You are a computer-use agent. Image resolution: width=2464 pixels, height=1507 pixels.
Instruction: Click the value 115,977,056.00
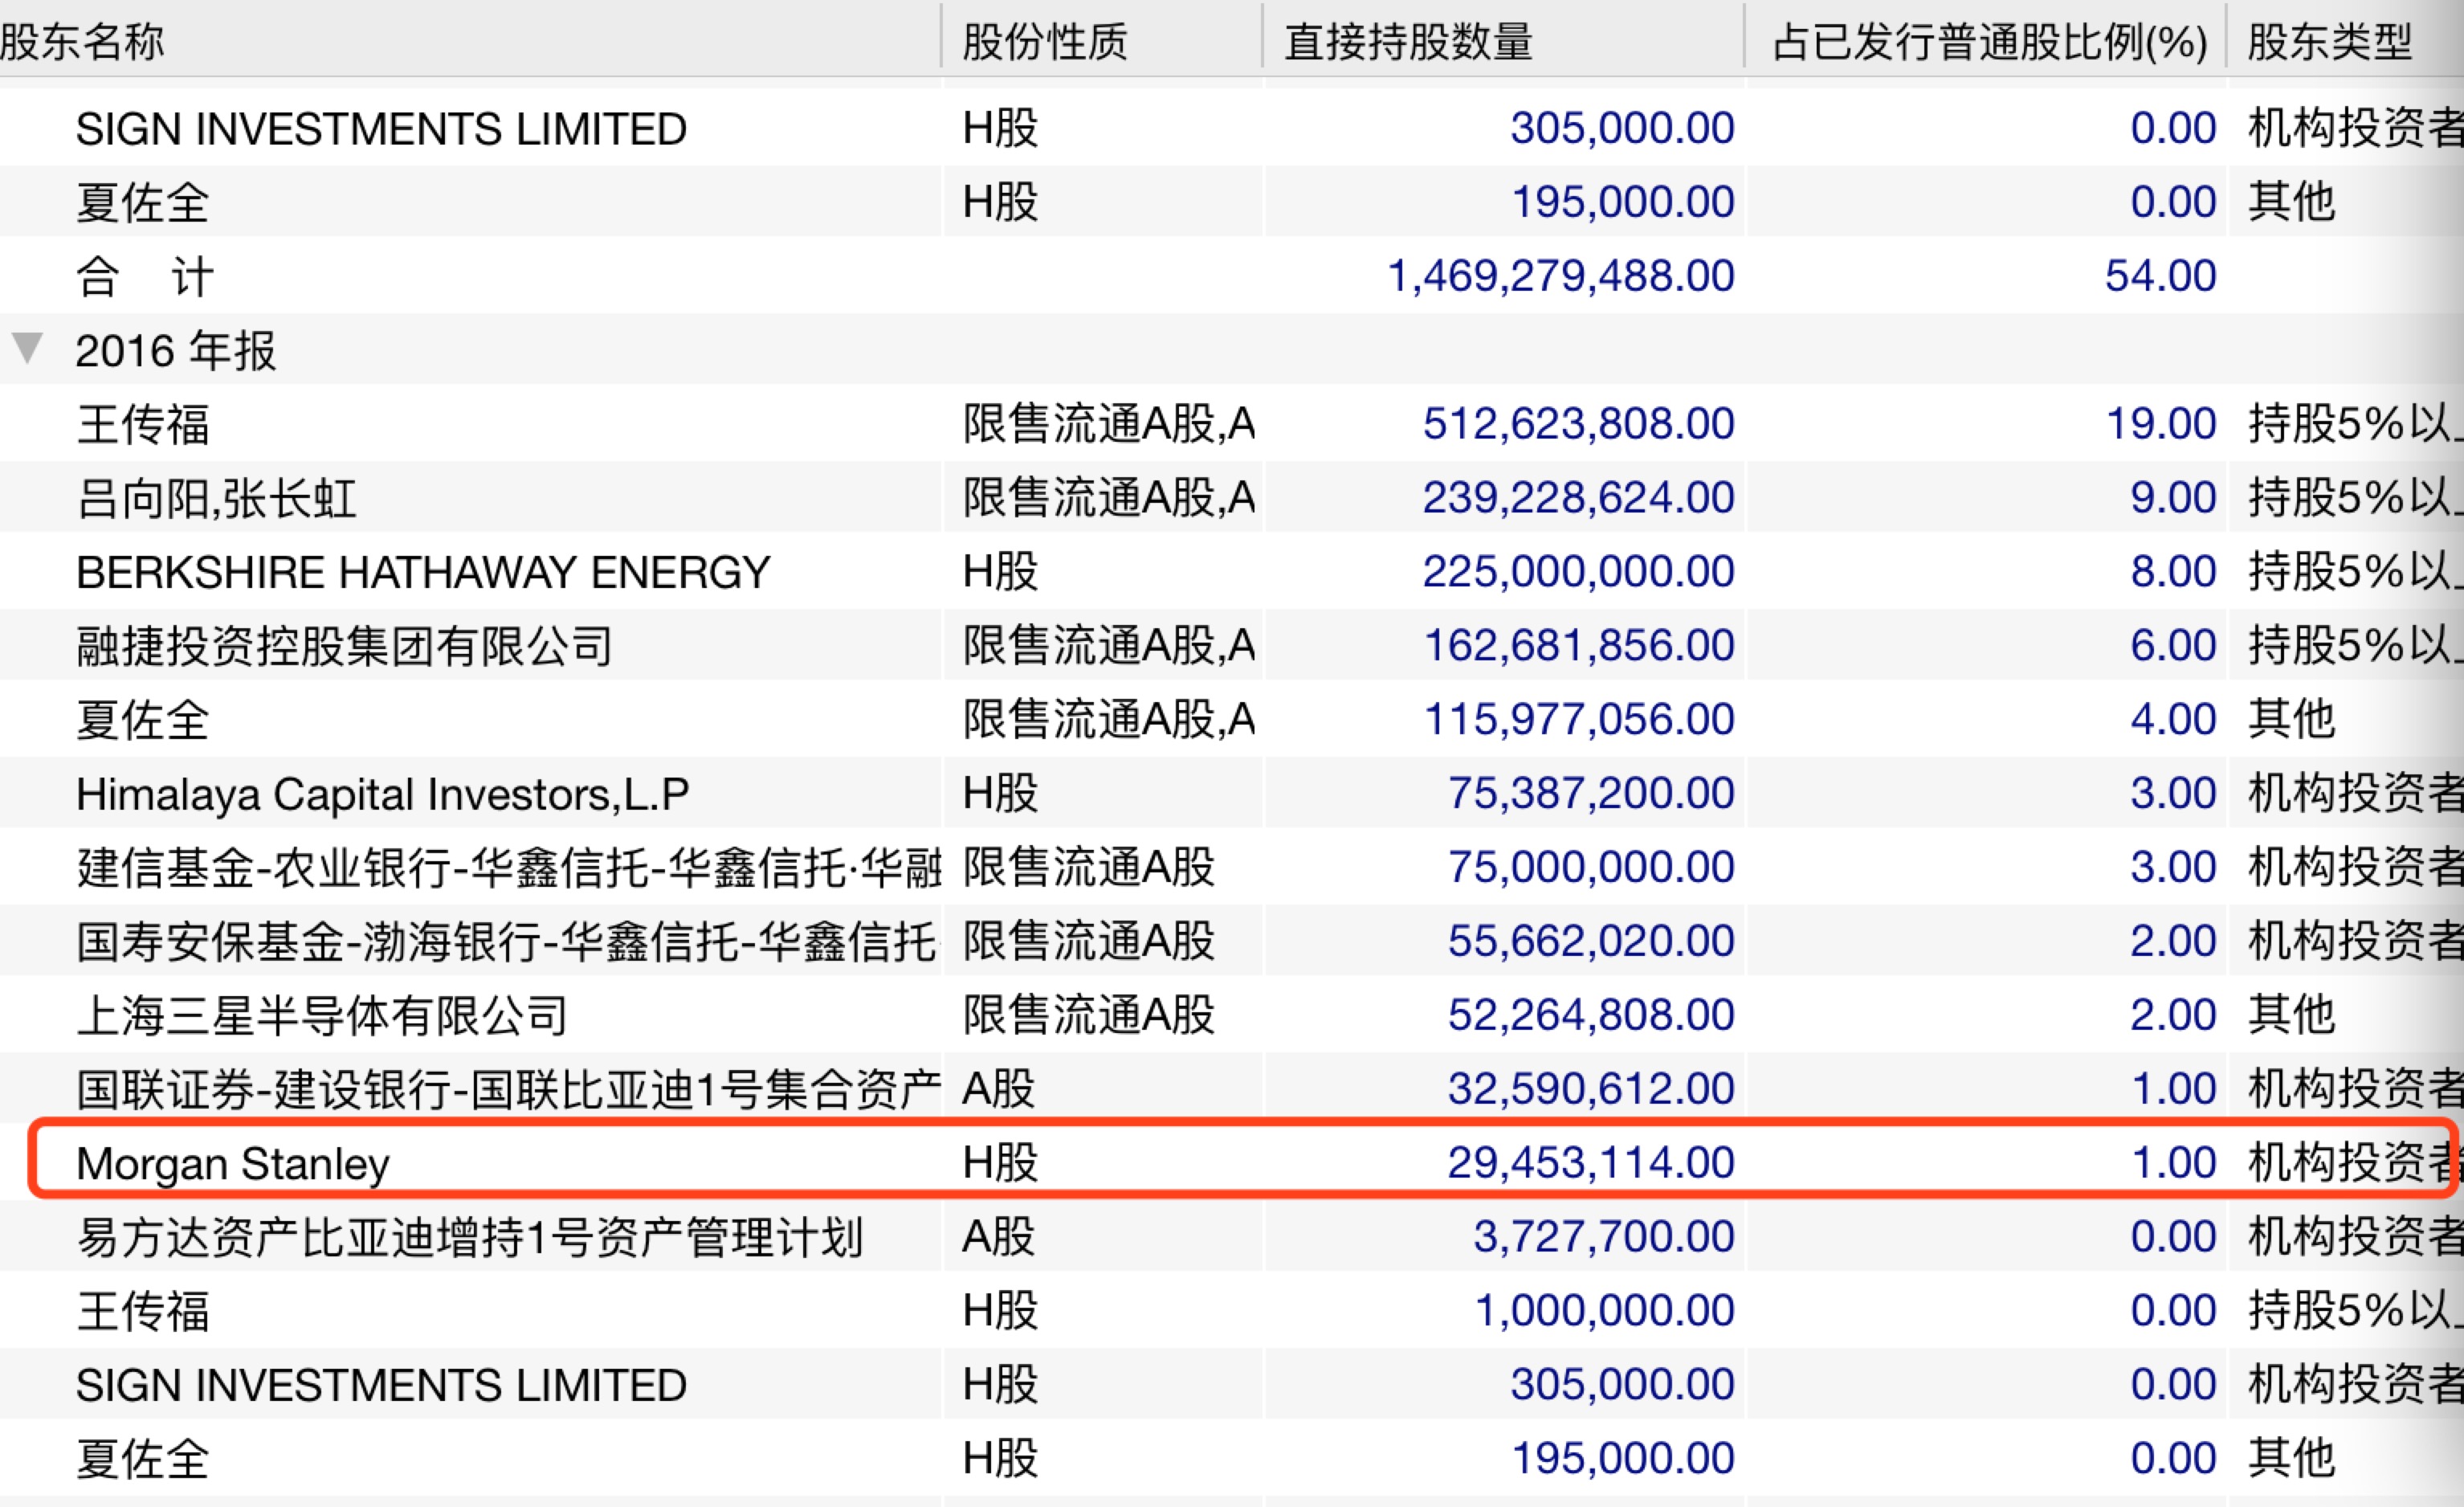click(x=1578, y=719)
